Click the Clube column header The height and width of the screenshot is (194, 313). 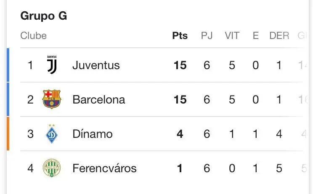pyautogui.click(x=33, y=36)
